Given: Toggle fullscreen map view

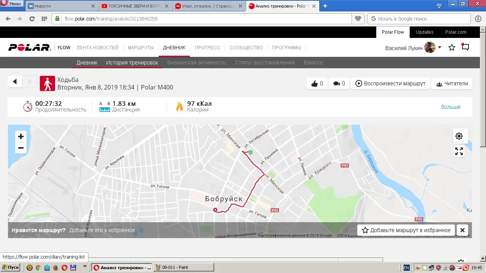Looking at the screenshot, I should click(459, 151).
